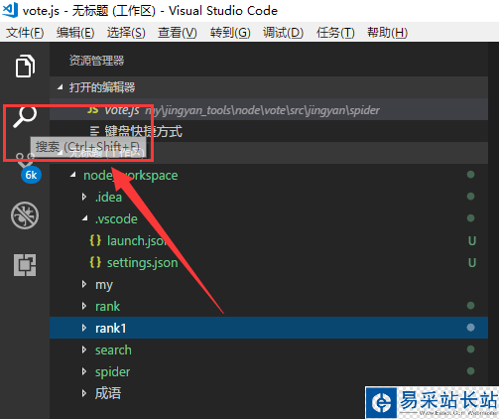Viewport: 499px width, 419px height.
Task: Expand the 成语 folder arrow
Action: coord(84,393)
